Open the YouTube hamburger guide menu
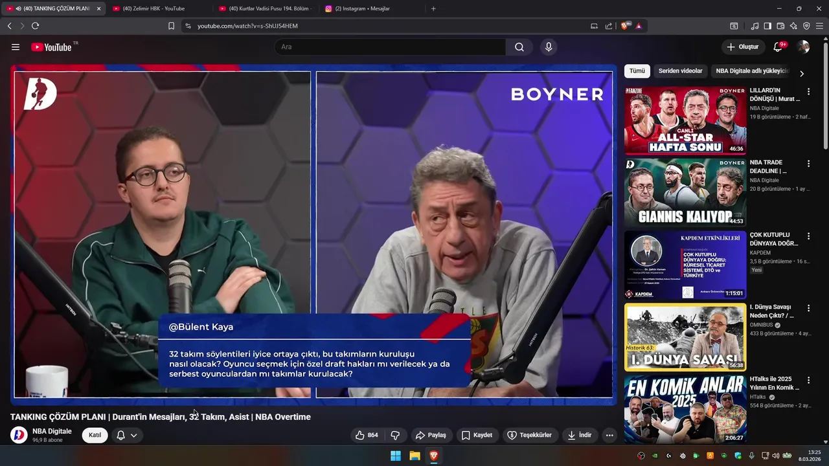Image resolution: width=829 pixels, height=466 pixels. coord(16,47)
